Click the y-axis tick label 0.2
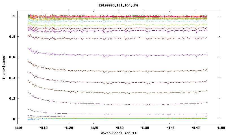Viewport: 226px width, 135px height. tap(12, 98)
